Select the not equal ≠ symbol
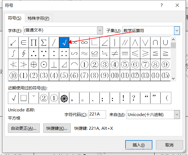Viewport: 188px width, 155px height. (x=115, y=53)
